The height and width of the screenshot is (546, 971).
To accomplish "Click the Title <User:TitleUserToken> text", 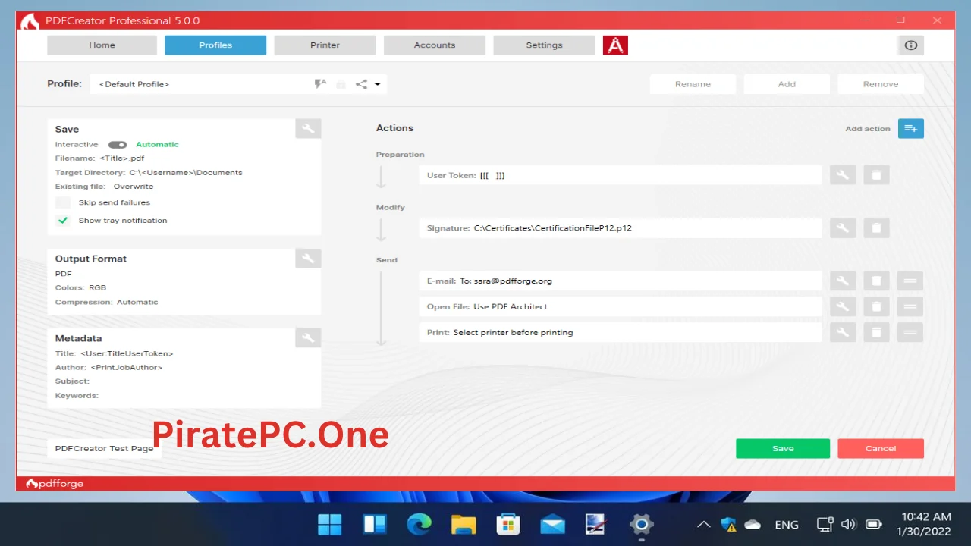I will (x=114, y=353).
